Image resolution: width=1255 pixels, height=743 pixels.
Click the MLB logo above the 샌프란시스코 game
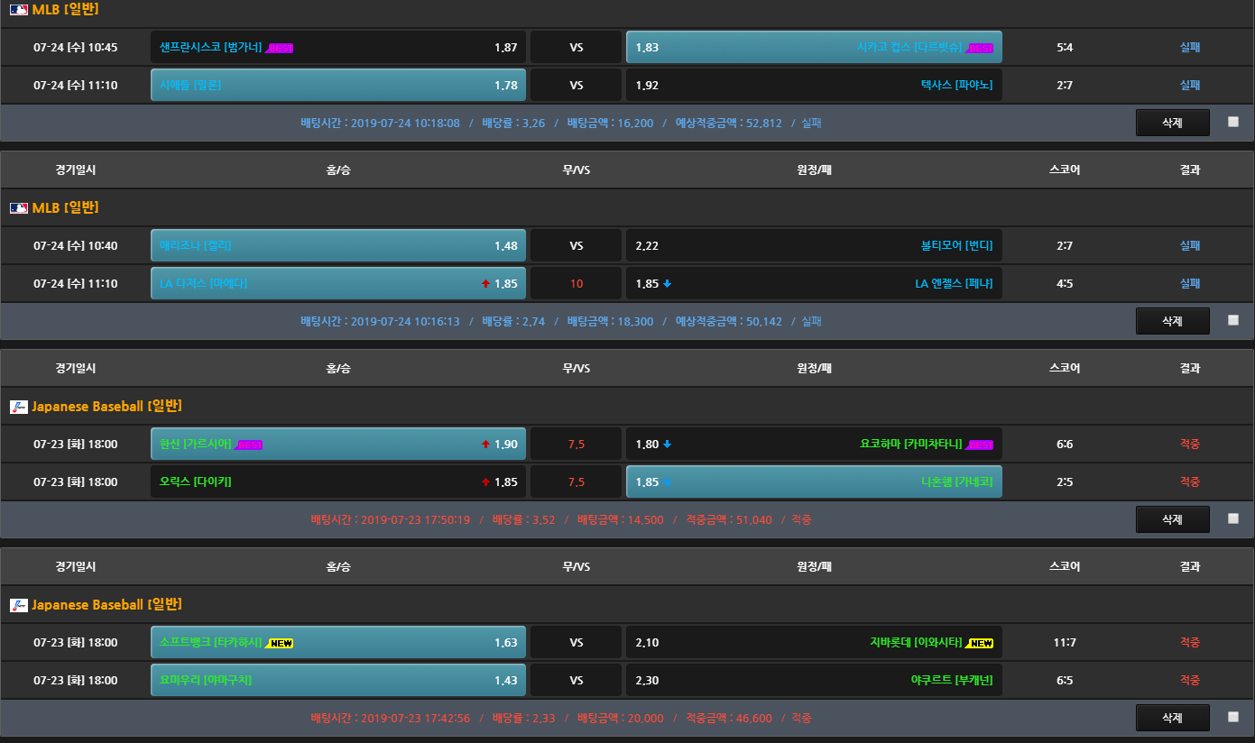pos(18,10)
